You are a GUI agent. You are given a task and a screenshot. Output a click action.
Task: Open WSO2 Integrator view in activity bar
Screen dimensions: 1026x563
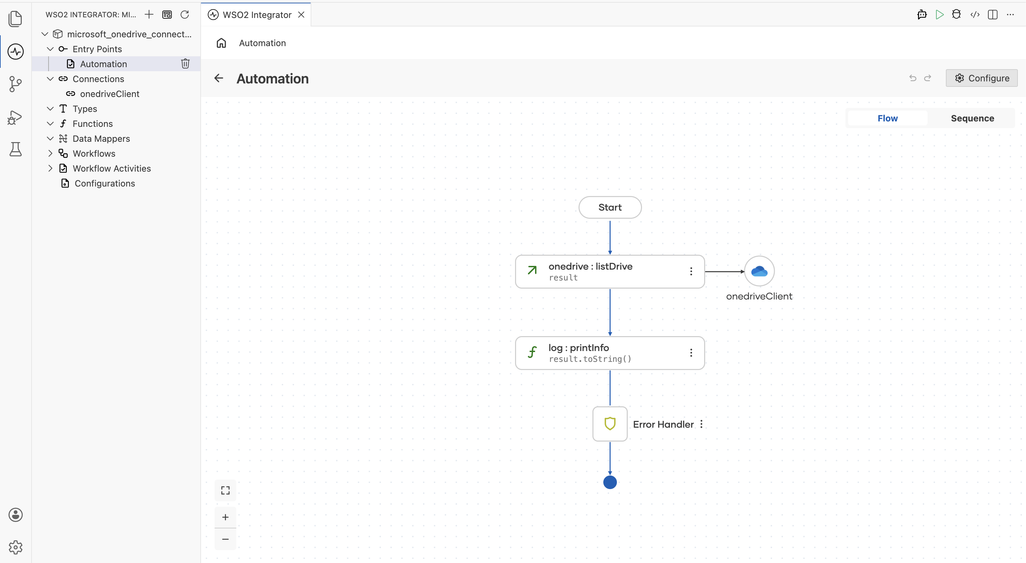coord(15,51)
